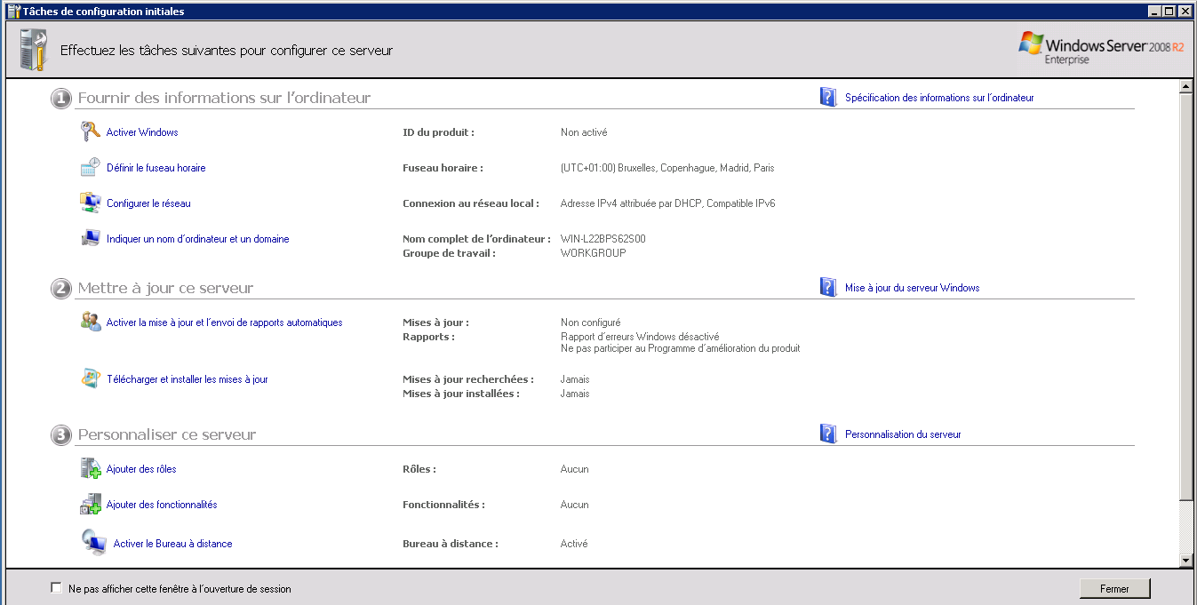
Task: Open Spécification des informations sur l'ordinateur help
Action: point(939,98)
